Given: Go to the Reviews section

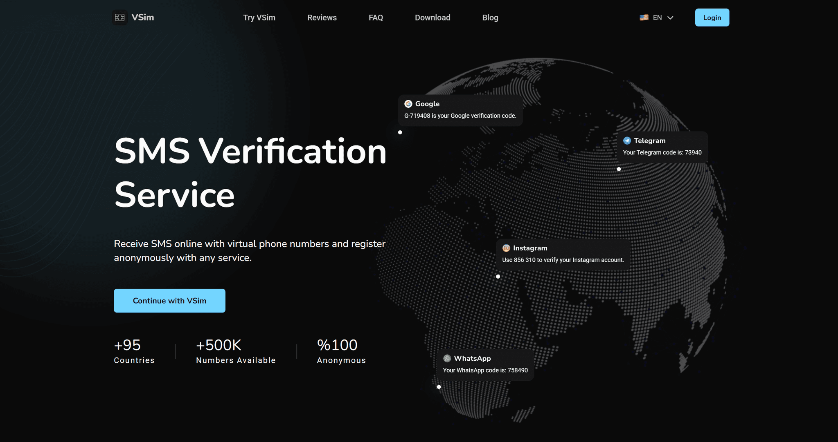Looking at the screenshot, I should pos(322,18).
